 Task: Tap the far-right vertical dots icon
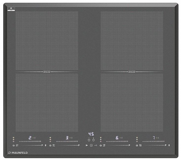[169, 145]
